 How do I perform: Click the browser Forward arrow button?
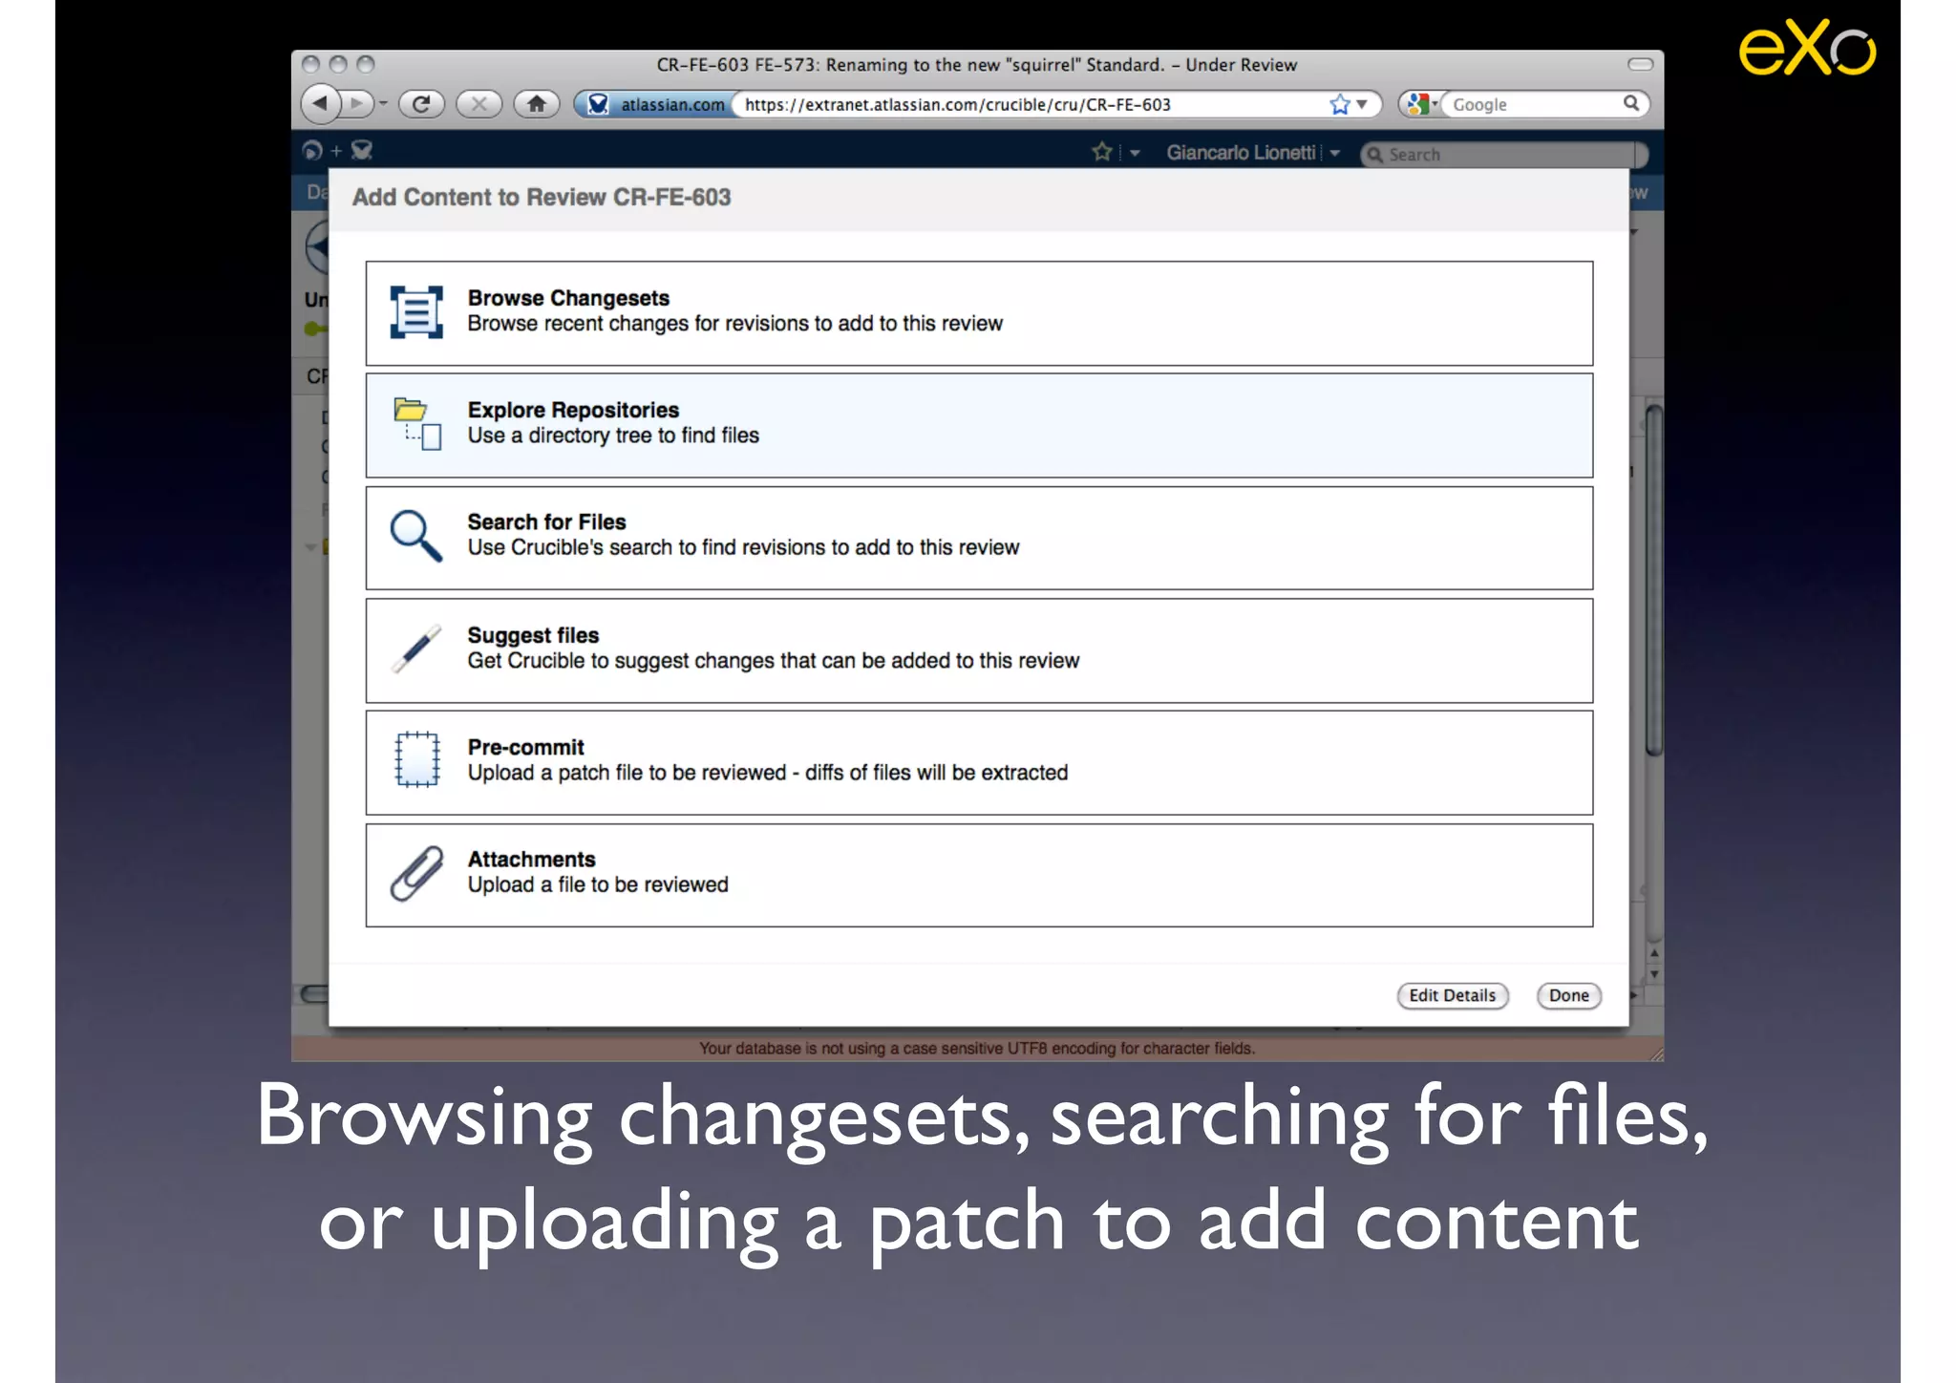(x=358, y=103)
